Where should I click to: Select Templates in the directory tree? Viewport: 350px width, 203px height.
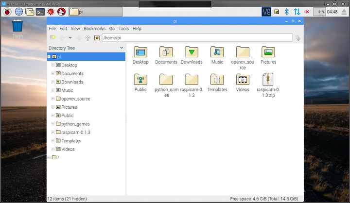[x=71, y=141]
